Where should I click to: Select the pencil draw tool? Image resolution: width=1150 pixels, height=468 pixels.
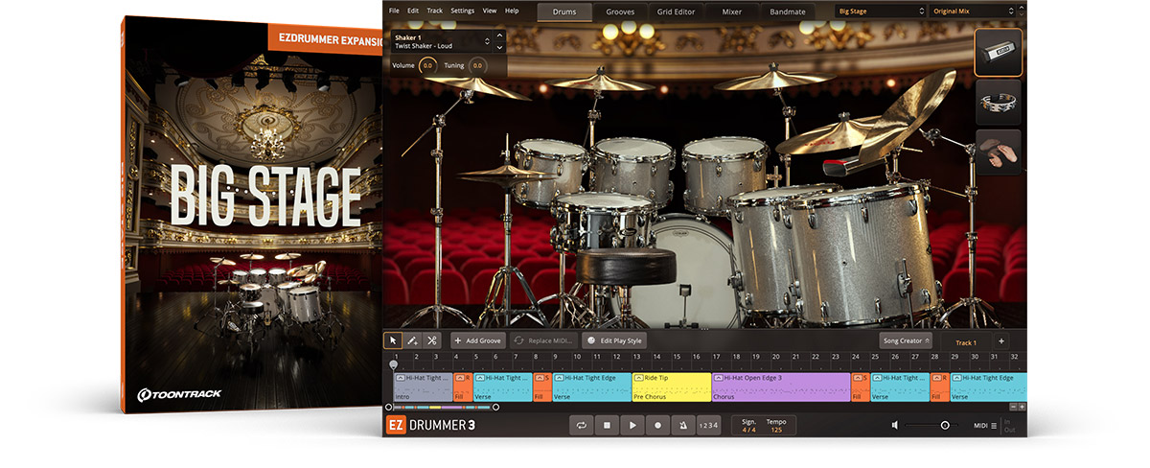pyautogui.click(x=412, y=340)
